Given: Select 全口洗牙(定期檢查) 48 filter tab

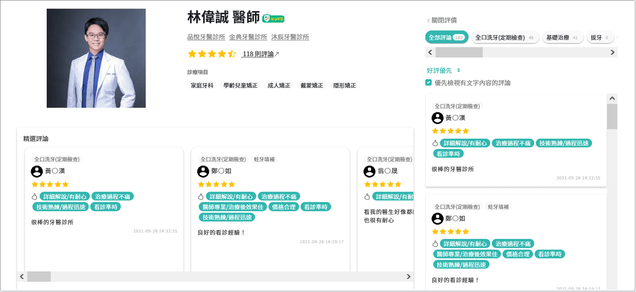Looking at the screenshot, I should tap(505, 38).
